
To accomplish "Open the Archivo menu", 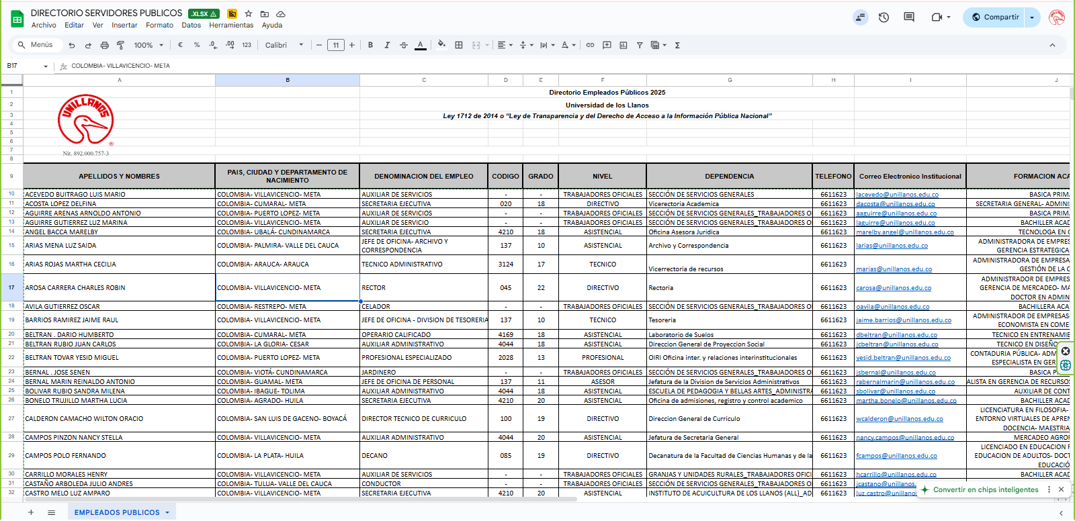I will click(44, 25).
